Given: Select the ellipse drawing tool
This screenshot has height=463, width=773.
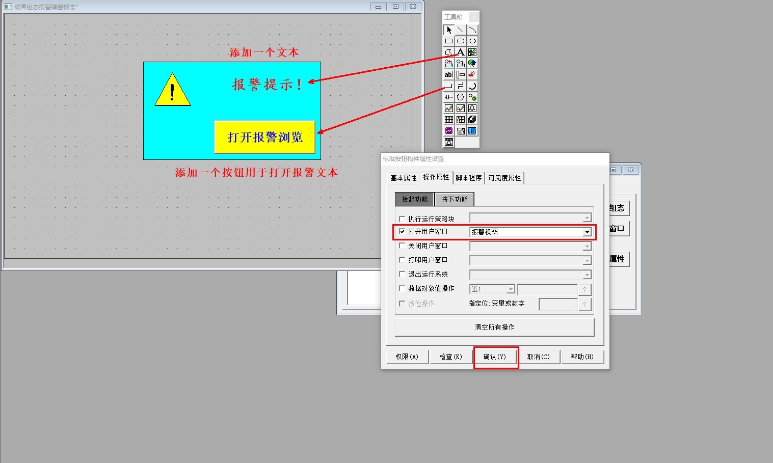Looking at the screenshot, I should click(x=472, y=41).
